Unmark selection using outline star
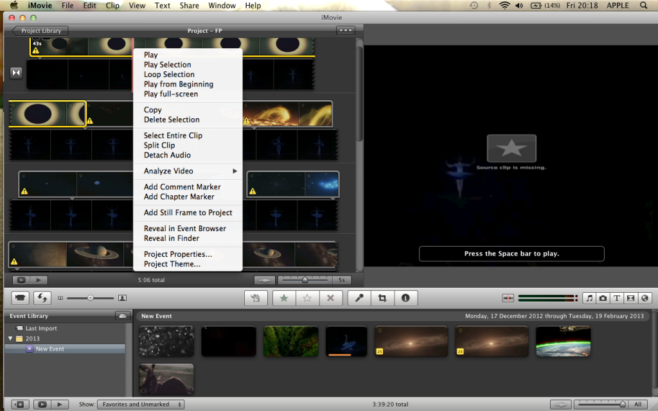Image resolution: width=658 pixels, height=411 pixels. click(307, 298)
